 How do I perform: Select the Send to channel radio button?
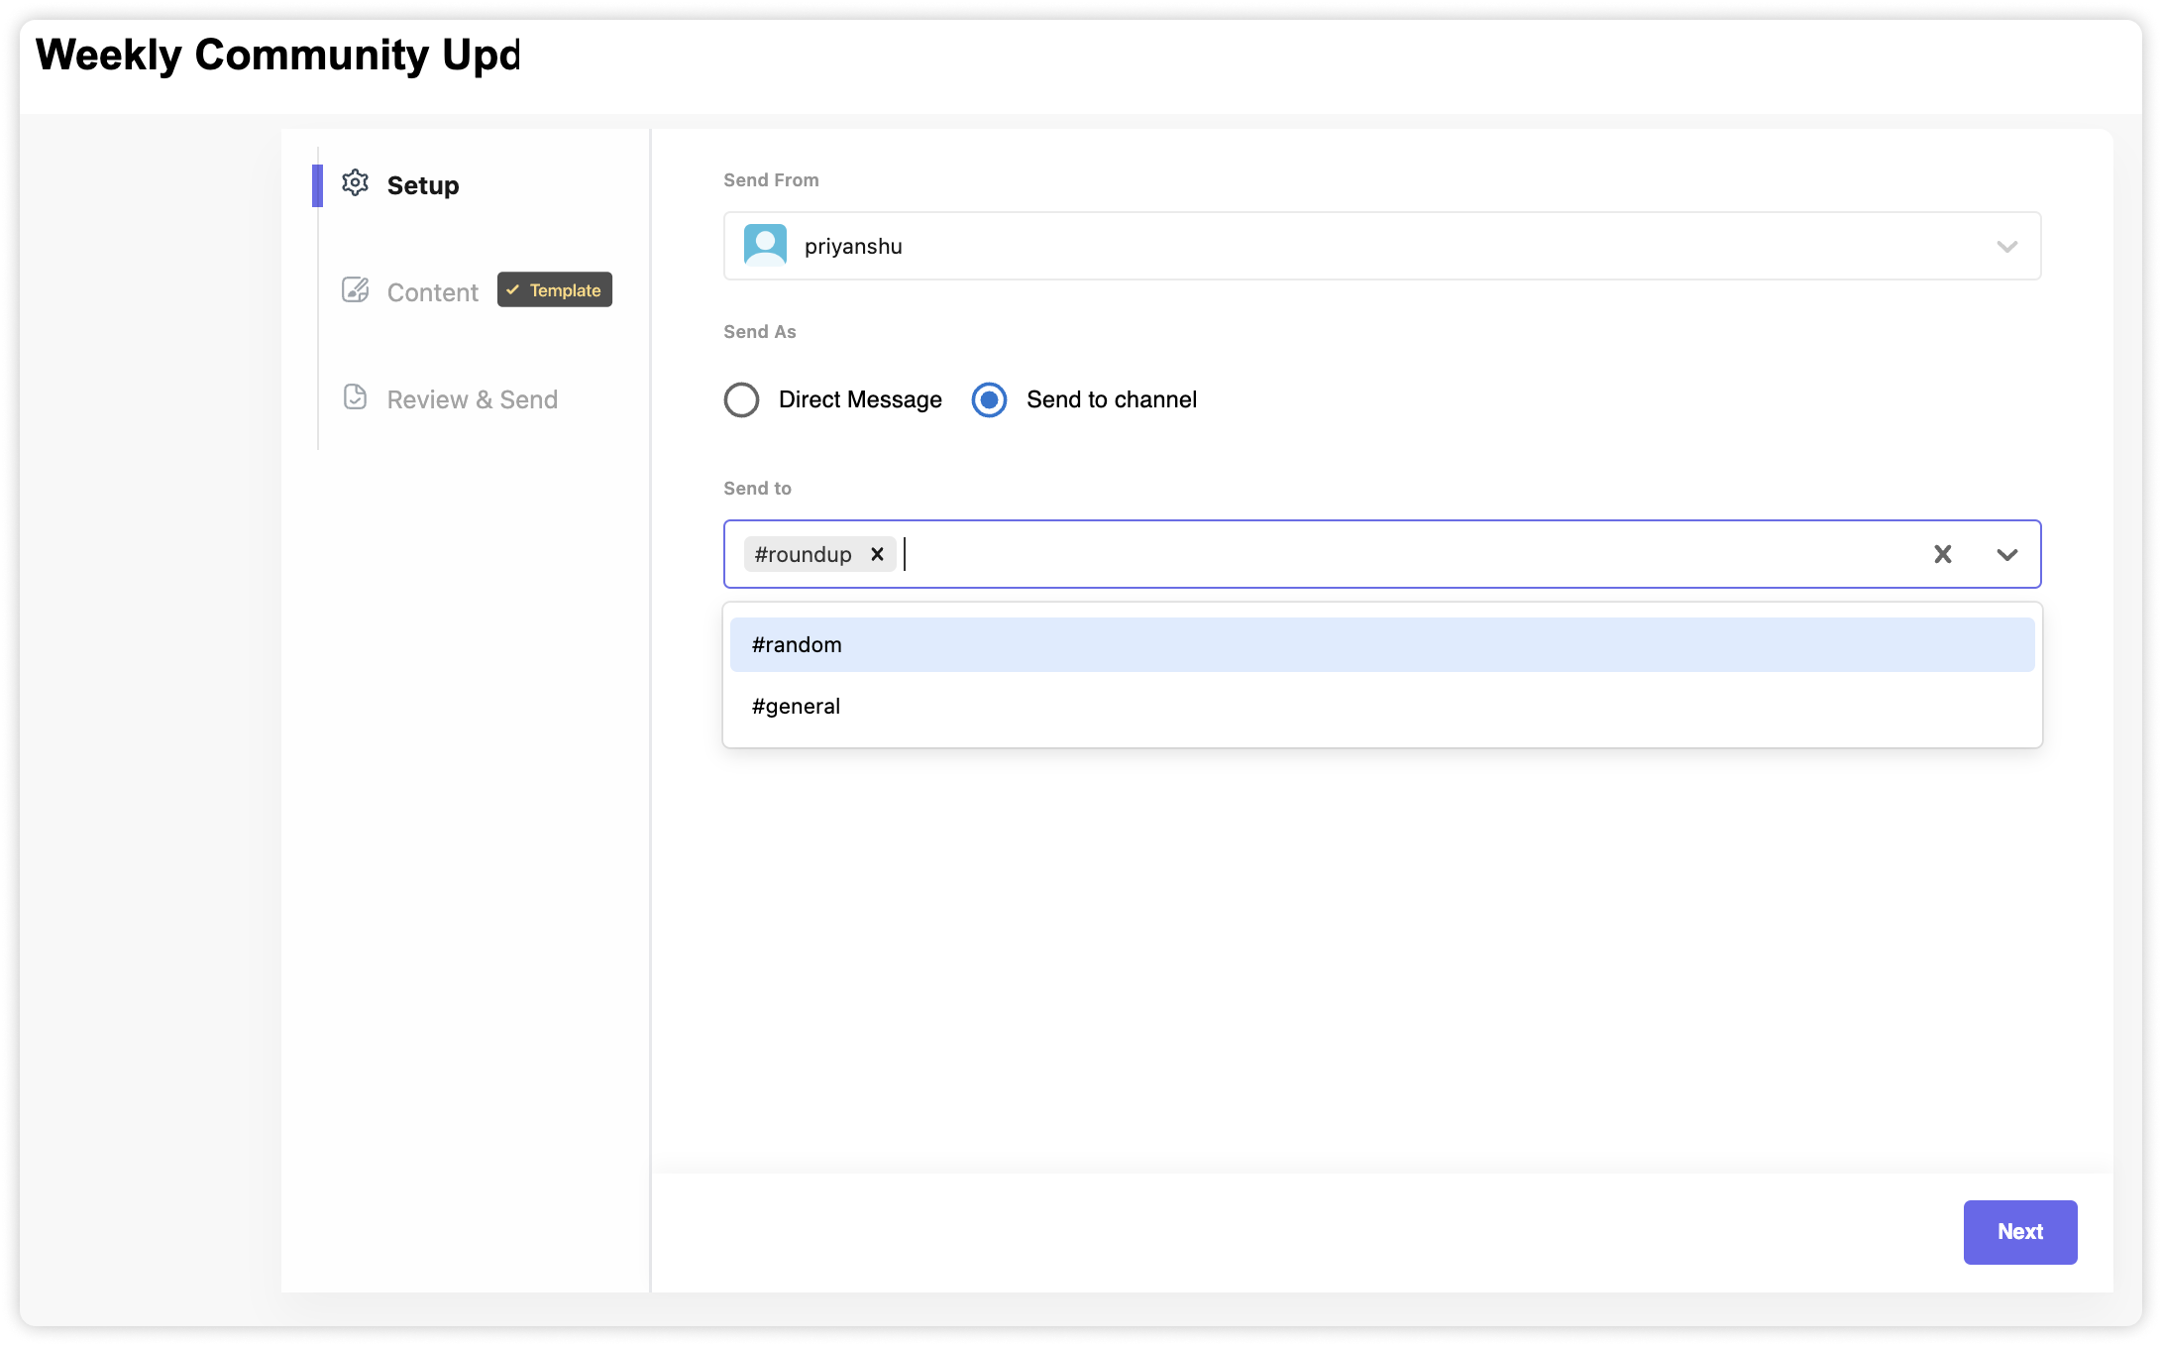click(989, 399)
